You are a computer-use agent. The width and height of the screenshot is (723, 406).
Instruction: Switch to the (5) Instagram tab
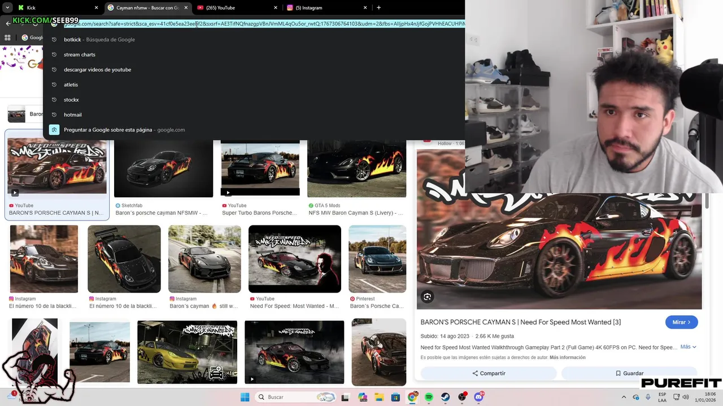(326, 8)
